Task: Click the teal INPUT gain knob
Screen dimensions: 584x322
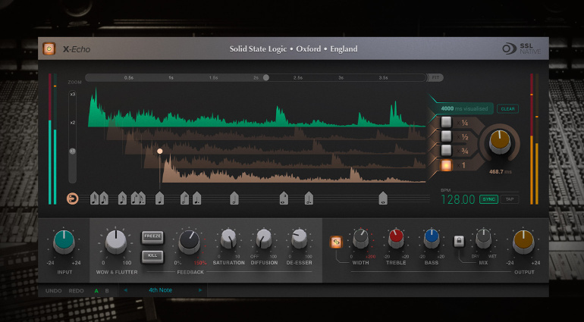Action: (x=64, y=242)
